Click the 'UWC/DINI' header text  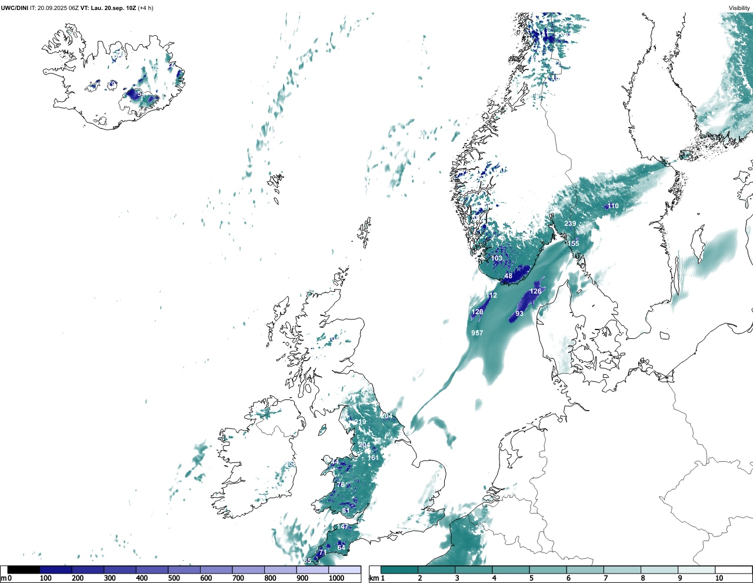(x=15, y=8)
